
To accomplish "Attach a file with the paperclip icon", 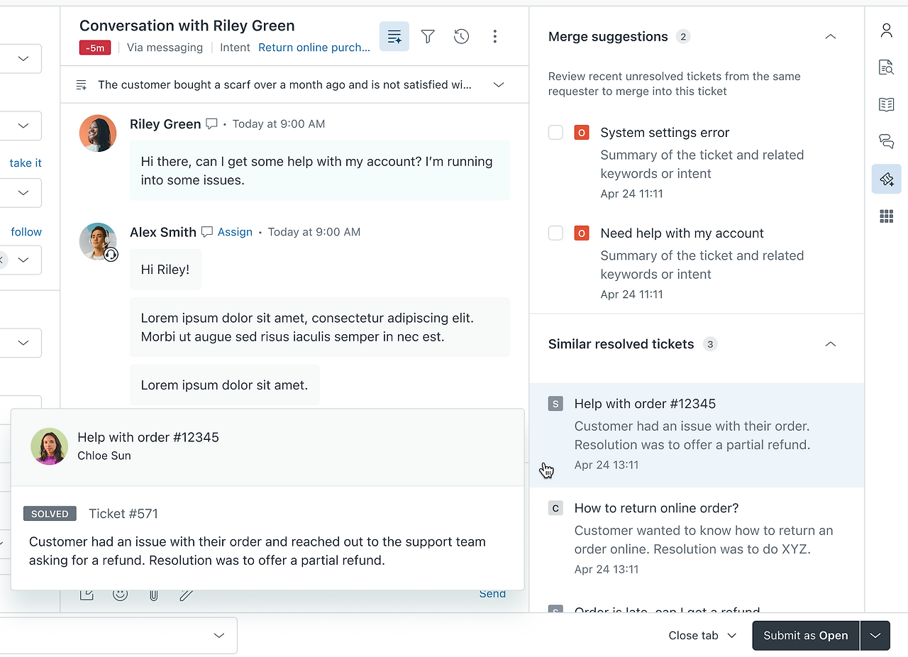I will click(153, 595).
